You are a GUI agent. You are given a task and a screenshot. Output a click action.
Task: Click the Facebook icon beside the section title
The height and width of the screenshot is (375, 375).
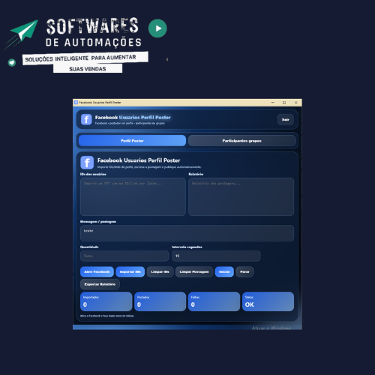coord(87,163)
